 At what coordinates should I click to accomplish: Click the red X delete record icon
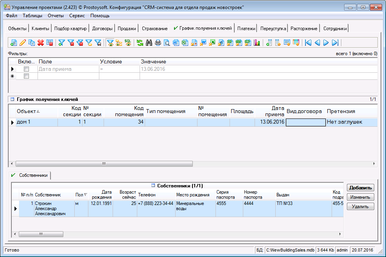(x=40, y=43)
